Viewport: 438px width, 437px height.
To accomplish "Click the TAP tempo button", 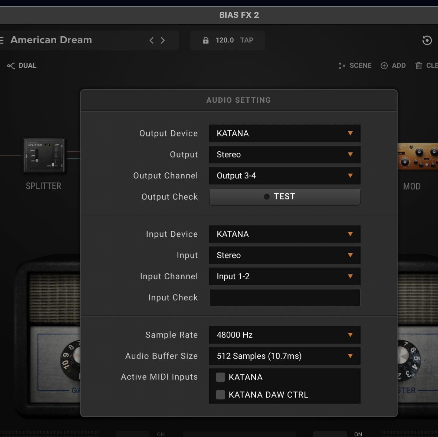I will [x=247, y=40].
